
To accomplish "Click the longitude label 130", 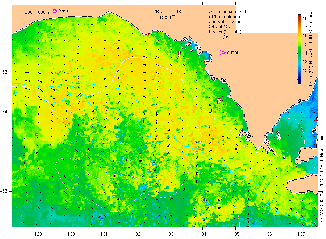I will 71,234.
